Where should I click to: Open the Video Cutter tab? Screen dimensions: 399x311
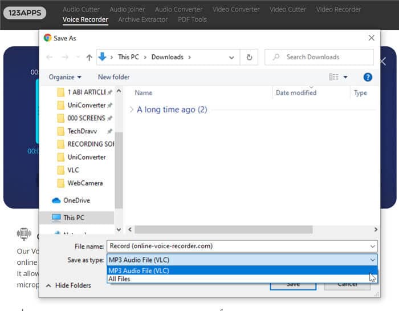[x=288, y=10]
